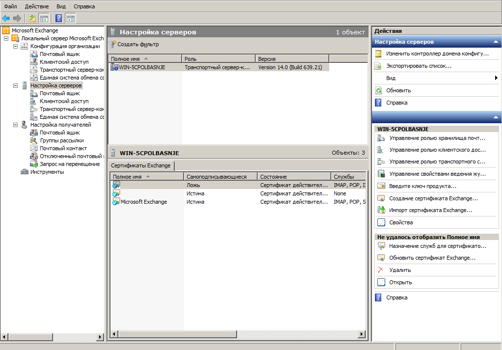Click the green Refresh icon in Actions
Viewport: 502px width, 350px height.
tap(378, 90)
